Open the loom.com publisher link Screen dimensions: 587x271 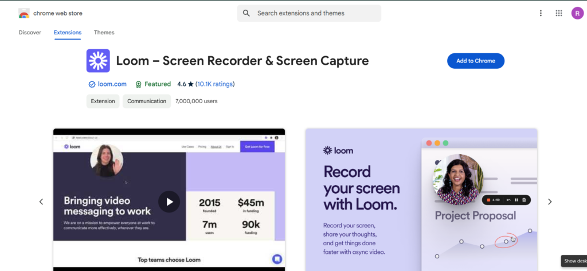(112, 84)
